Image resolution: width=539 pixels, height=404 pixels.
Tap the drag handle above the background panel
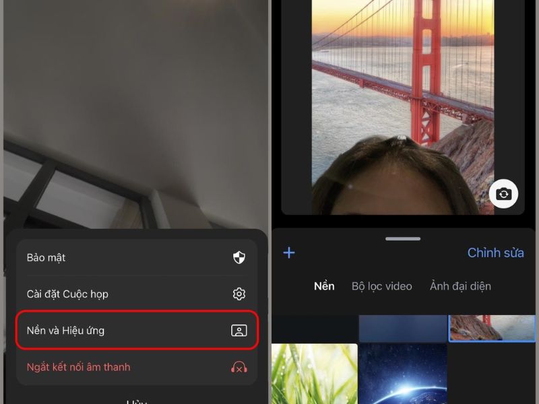pos(403,238)
